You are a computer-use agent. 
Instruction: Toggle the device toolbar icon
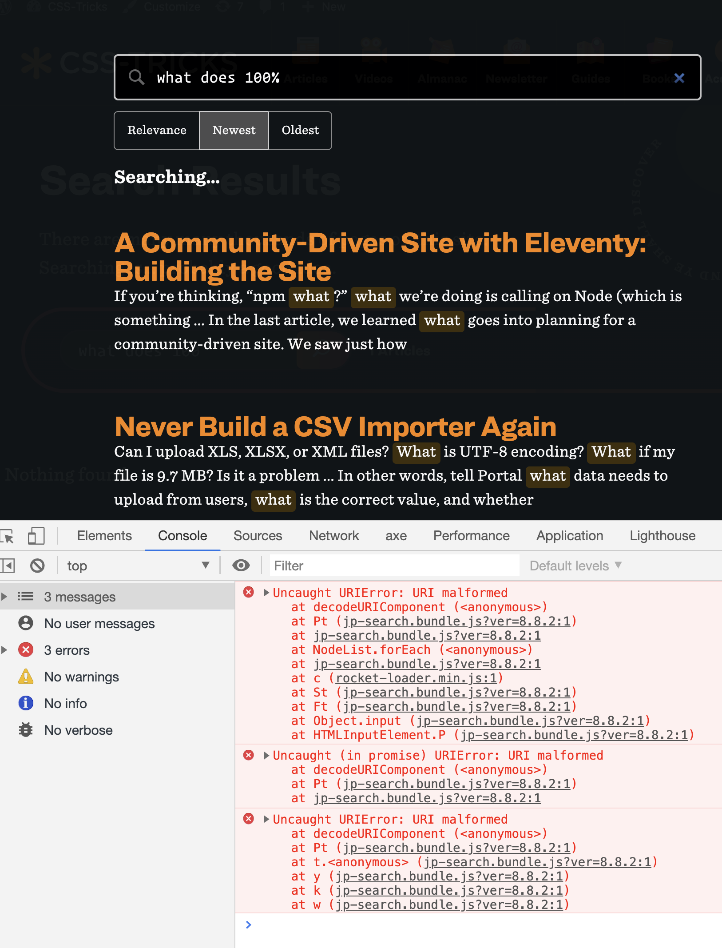(x=36, y=536)
